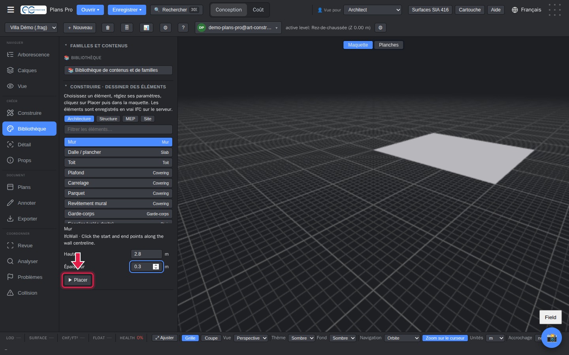Open the Architect view role dropdown

click(373, 10)
